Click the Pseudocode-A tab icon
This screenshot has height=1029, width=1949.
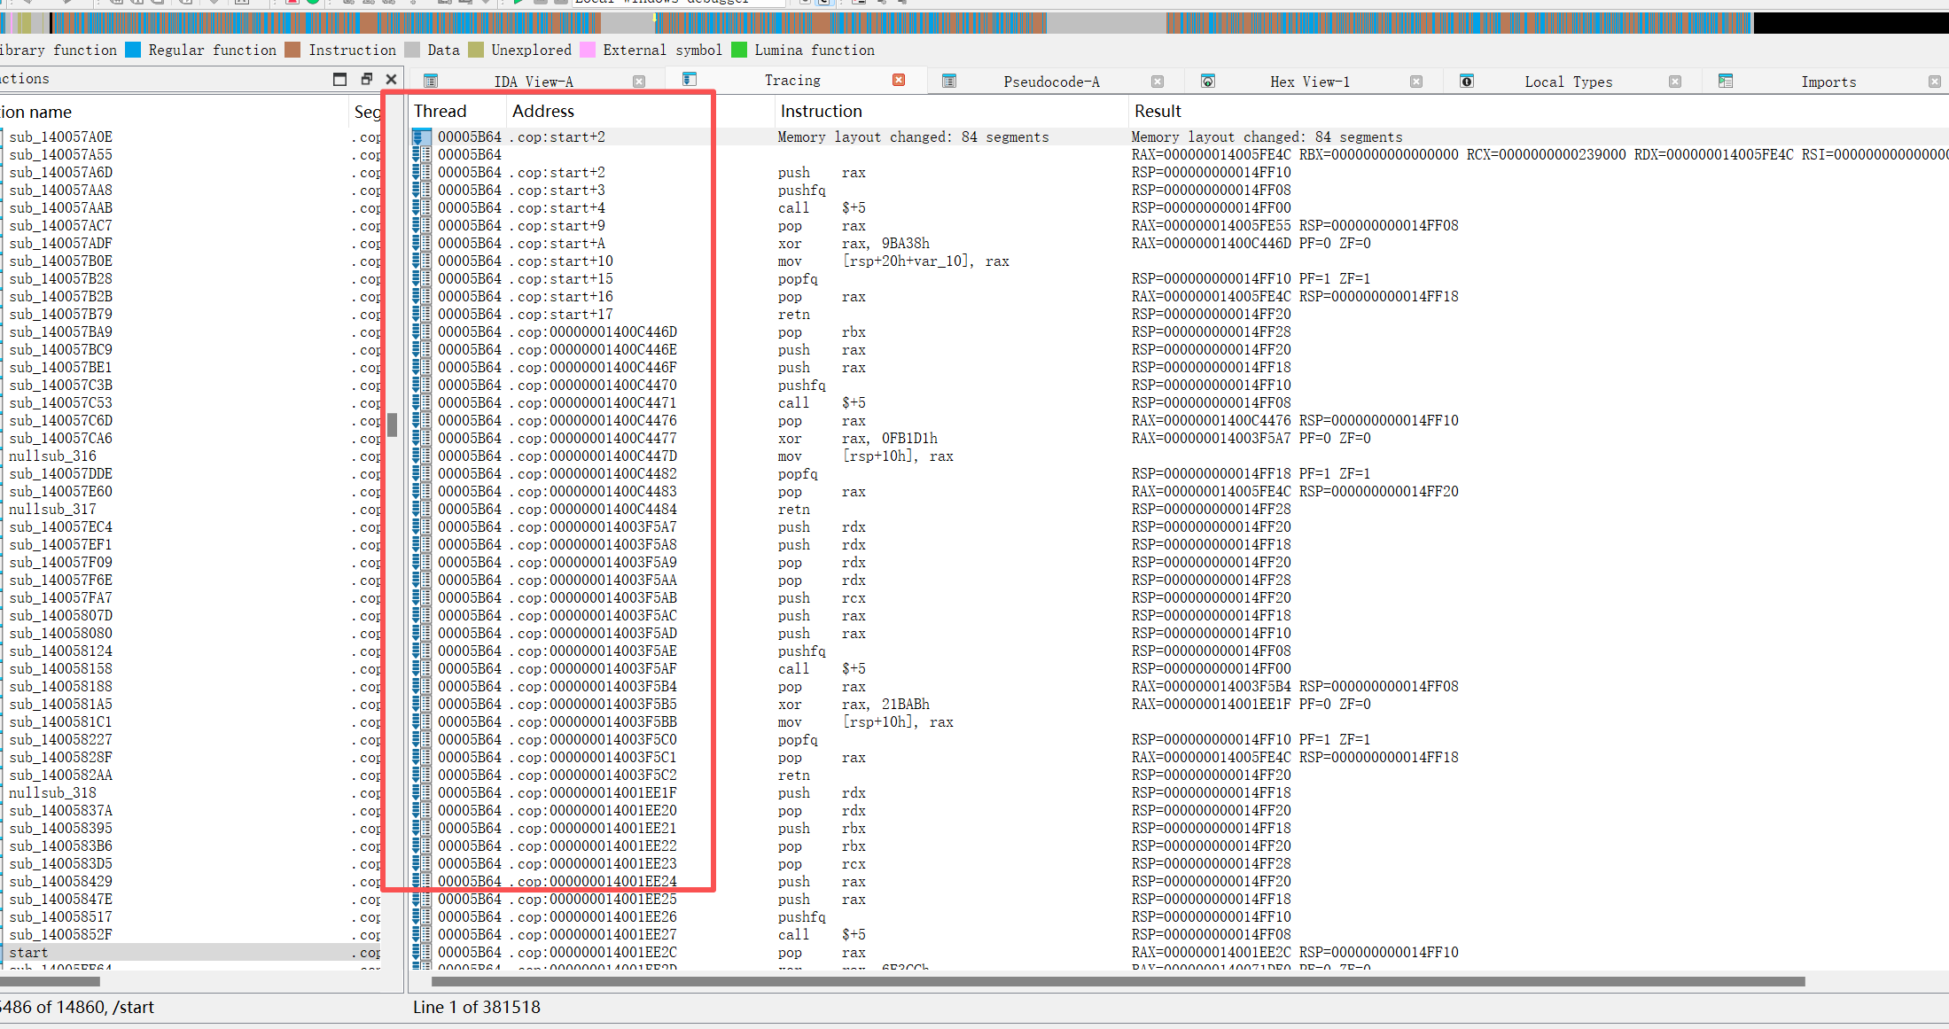tap(949, 82)
